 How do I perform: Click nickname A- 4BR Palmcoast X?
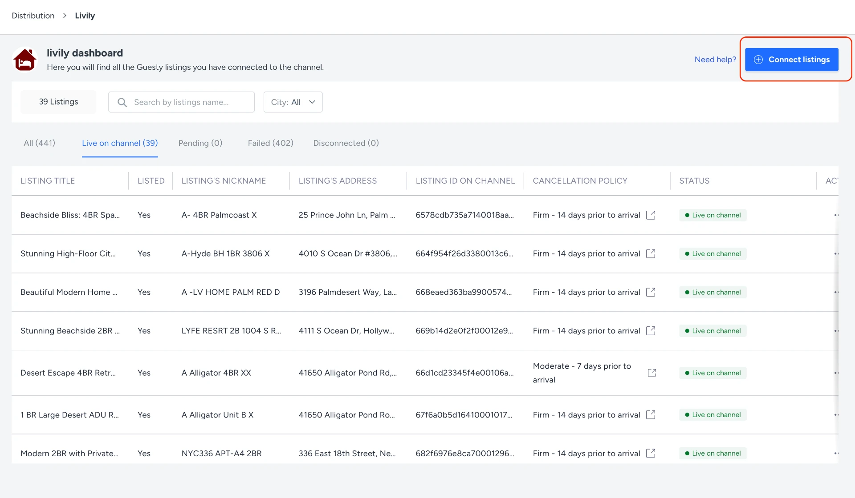(219, 215)
